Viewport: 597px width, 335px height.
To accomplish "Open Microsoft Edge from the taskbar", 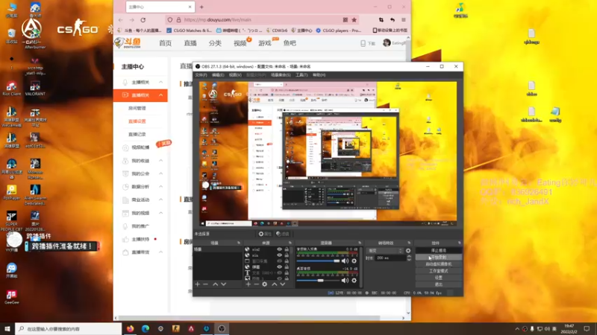I will pyautogui.click(x=146, y=328).
